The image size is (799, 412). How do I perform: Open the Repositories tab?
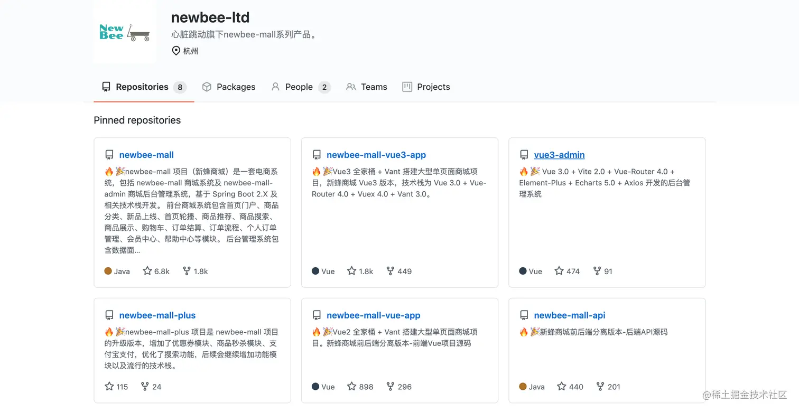144,87
